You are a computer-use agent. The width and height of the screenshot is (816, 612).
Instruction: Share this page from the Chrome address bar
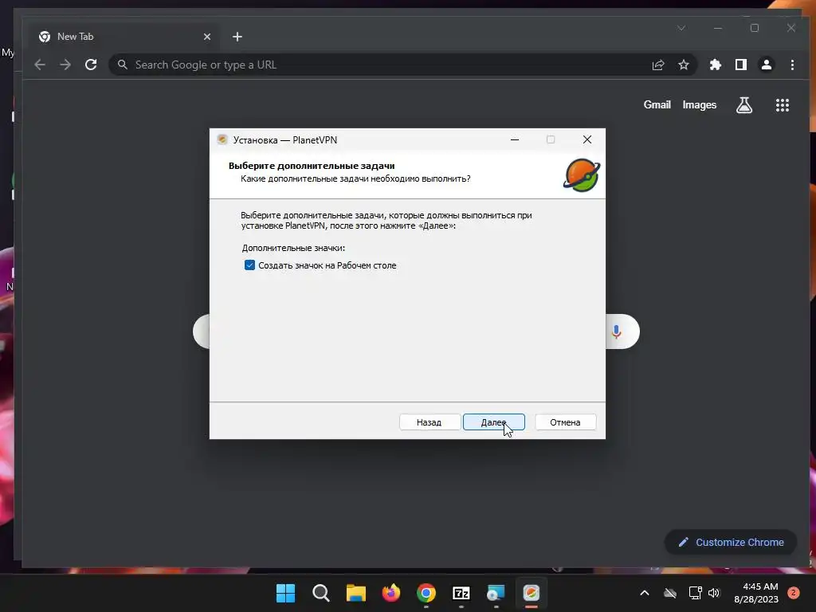tap(658, 65)
